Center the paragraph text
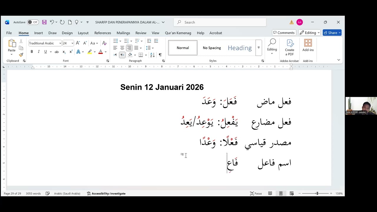The image size is (377, 212). point(122,48)
